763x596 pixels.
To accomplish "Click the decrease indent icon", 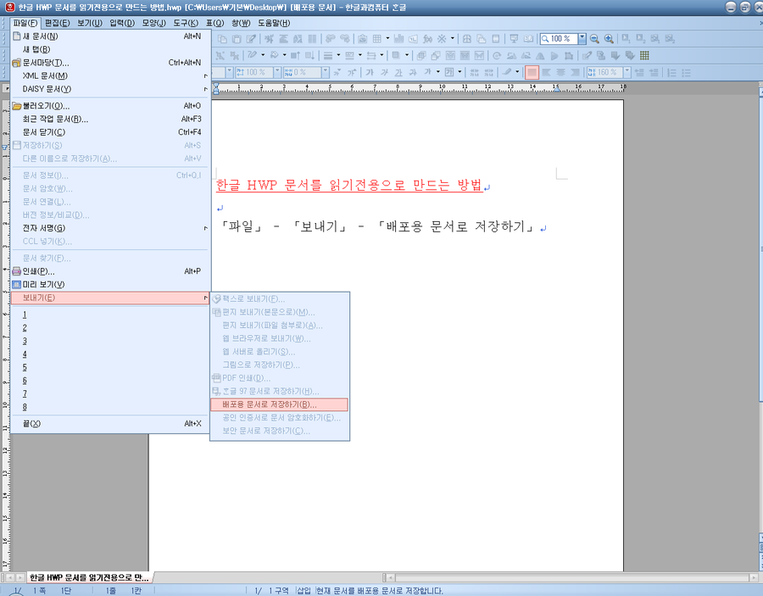I will 639,73.
